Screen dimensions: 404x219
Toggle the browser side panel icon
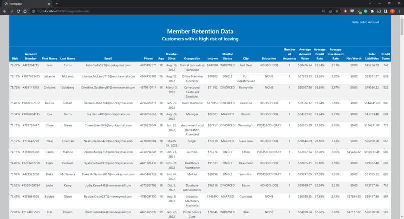(386, 11)
